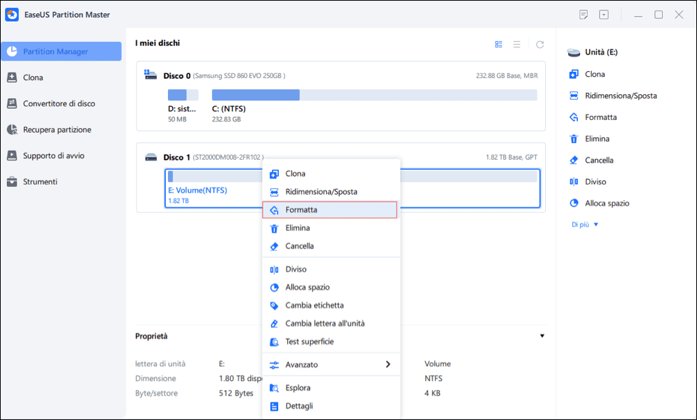Open the title bar dropdown menu icon

point(604,15)
